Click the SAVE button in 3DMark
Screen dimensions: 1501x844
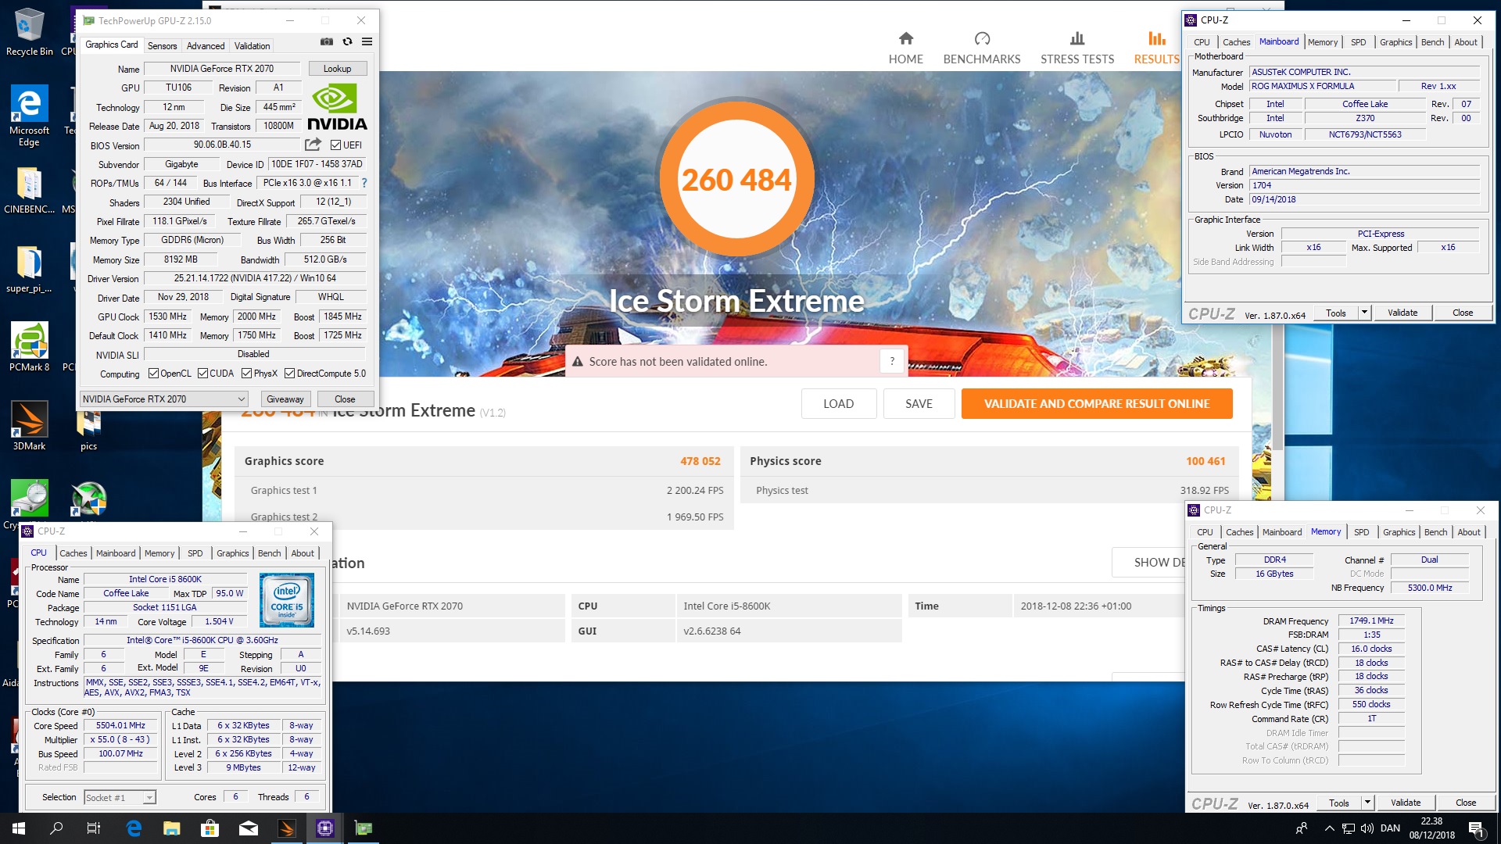[x=919, y=404]
